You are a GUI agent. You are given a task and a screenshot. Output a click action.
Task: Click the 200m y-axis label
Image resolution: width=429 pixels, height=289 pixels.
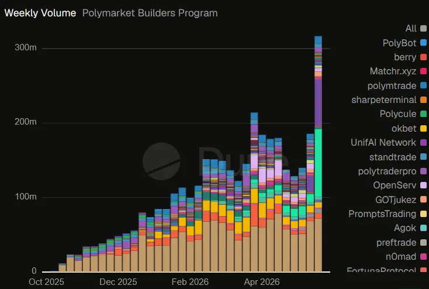(x=26, y=122)
